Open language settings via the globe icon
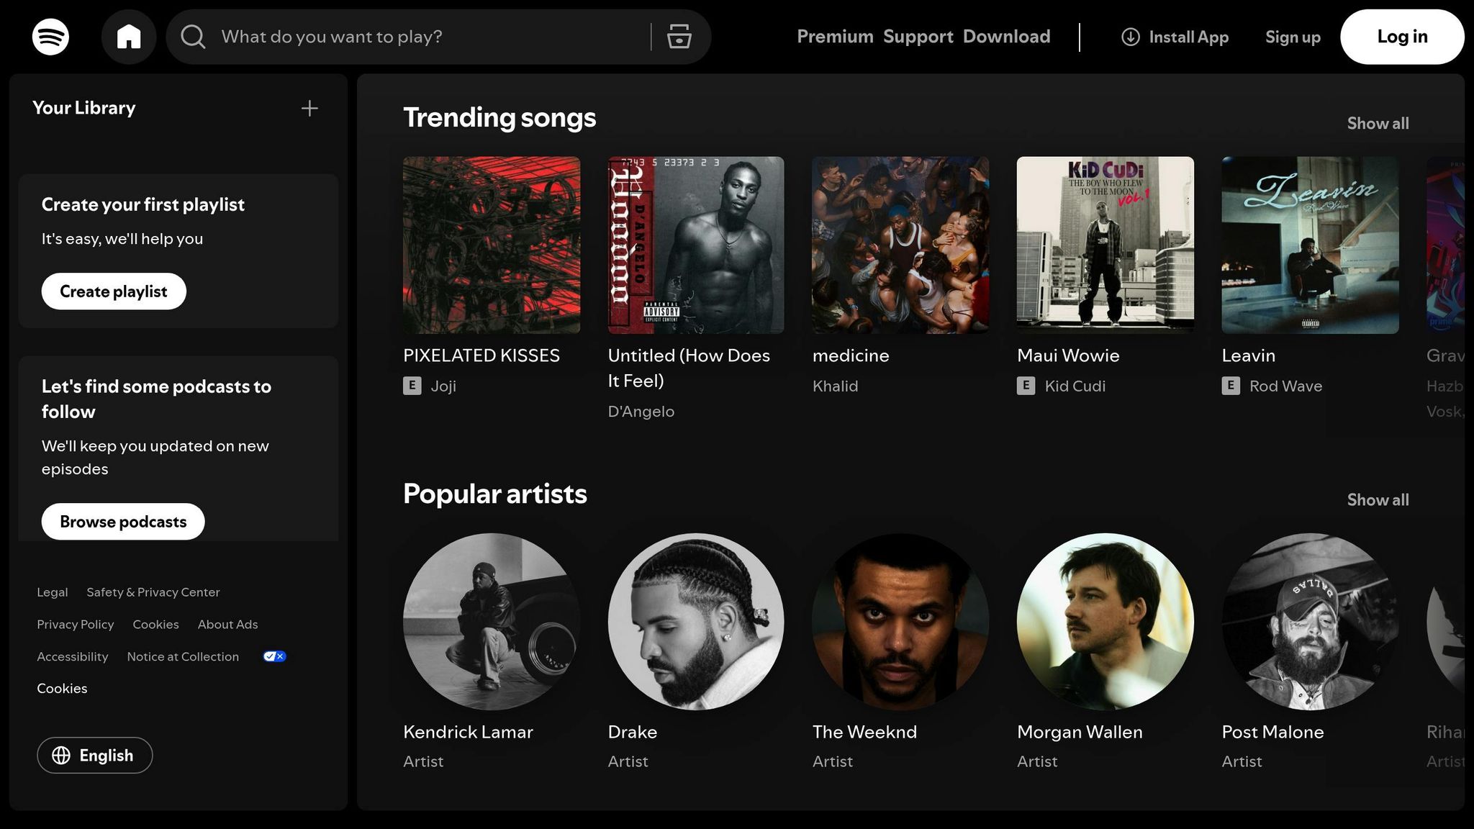Screen dimensions: 1474x829 tap(60, 755)
